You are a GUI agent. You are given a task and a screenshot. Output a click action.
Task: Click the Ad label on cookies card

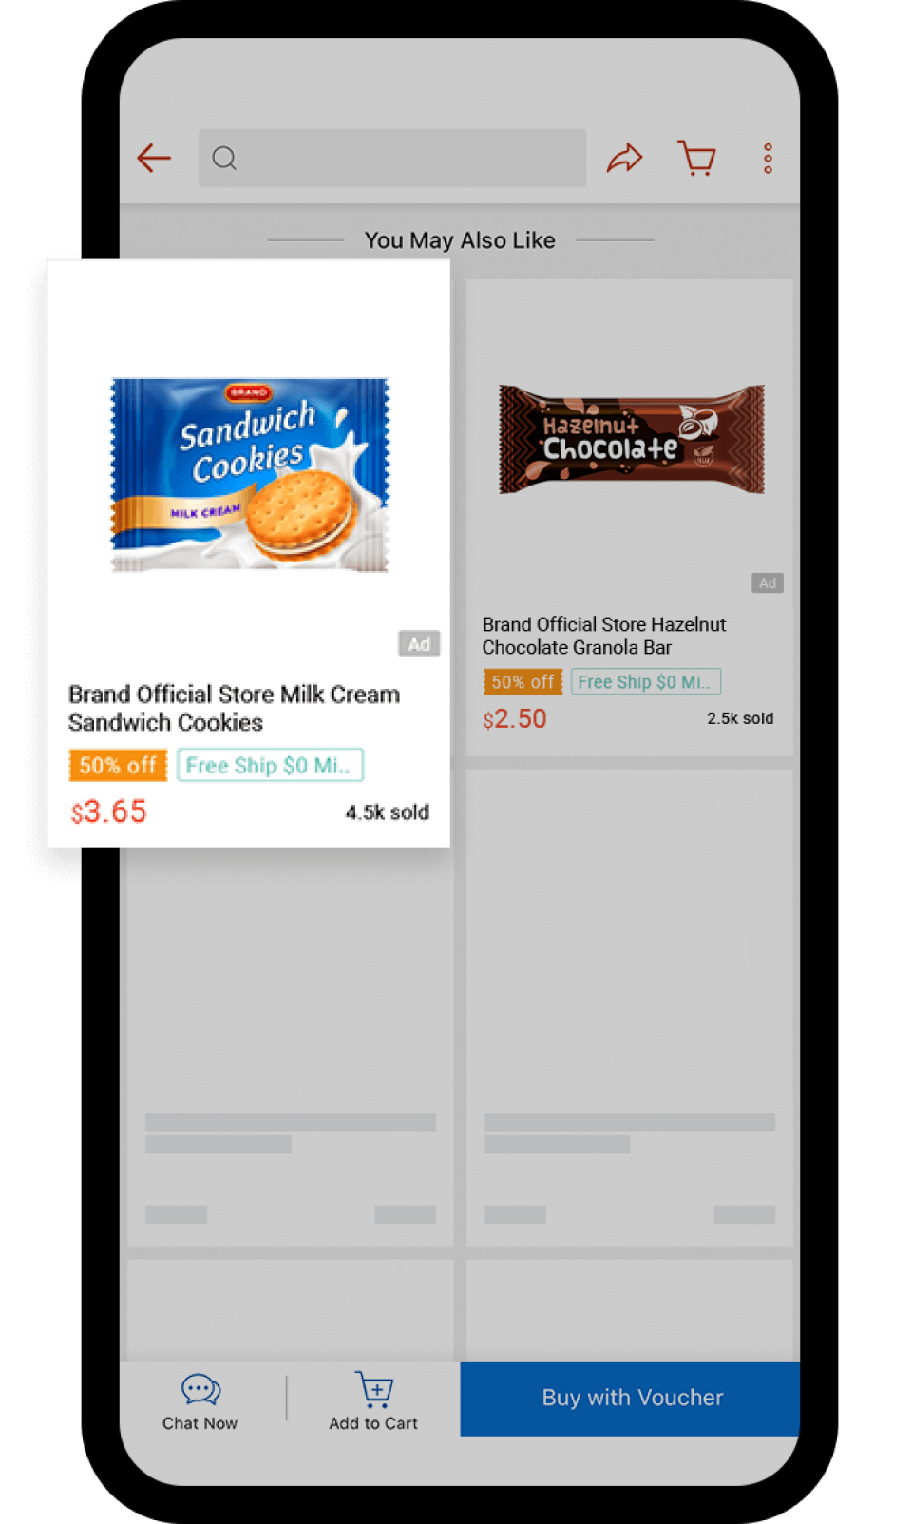pyautogui.click(x=419, y=644)
